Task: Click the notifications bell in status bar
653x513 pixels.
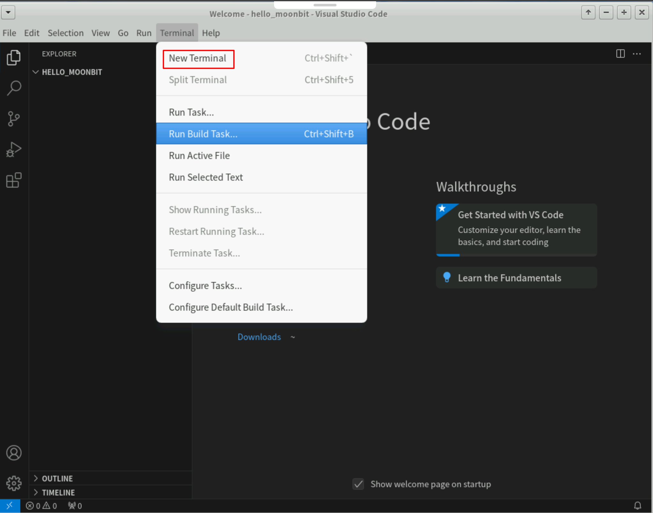Action: pyautogui.click(x=637, y=506)
